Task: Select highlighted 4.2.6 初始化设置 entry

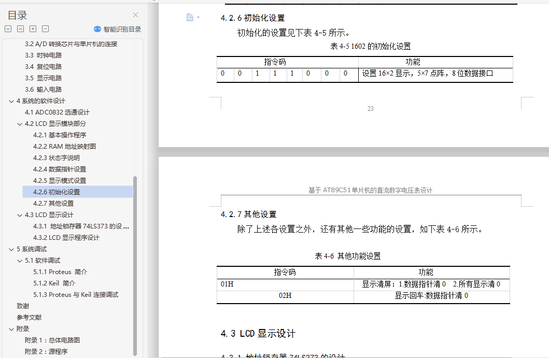Action: [78, 192]
